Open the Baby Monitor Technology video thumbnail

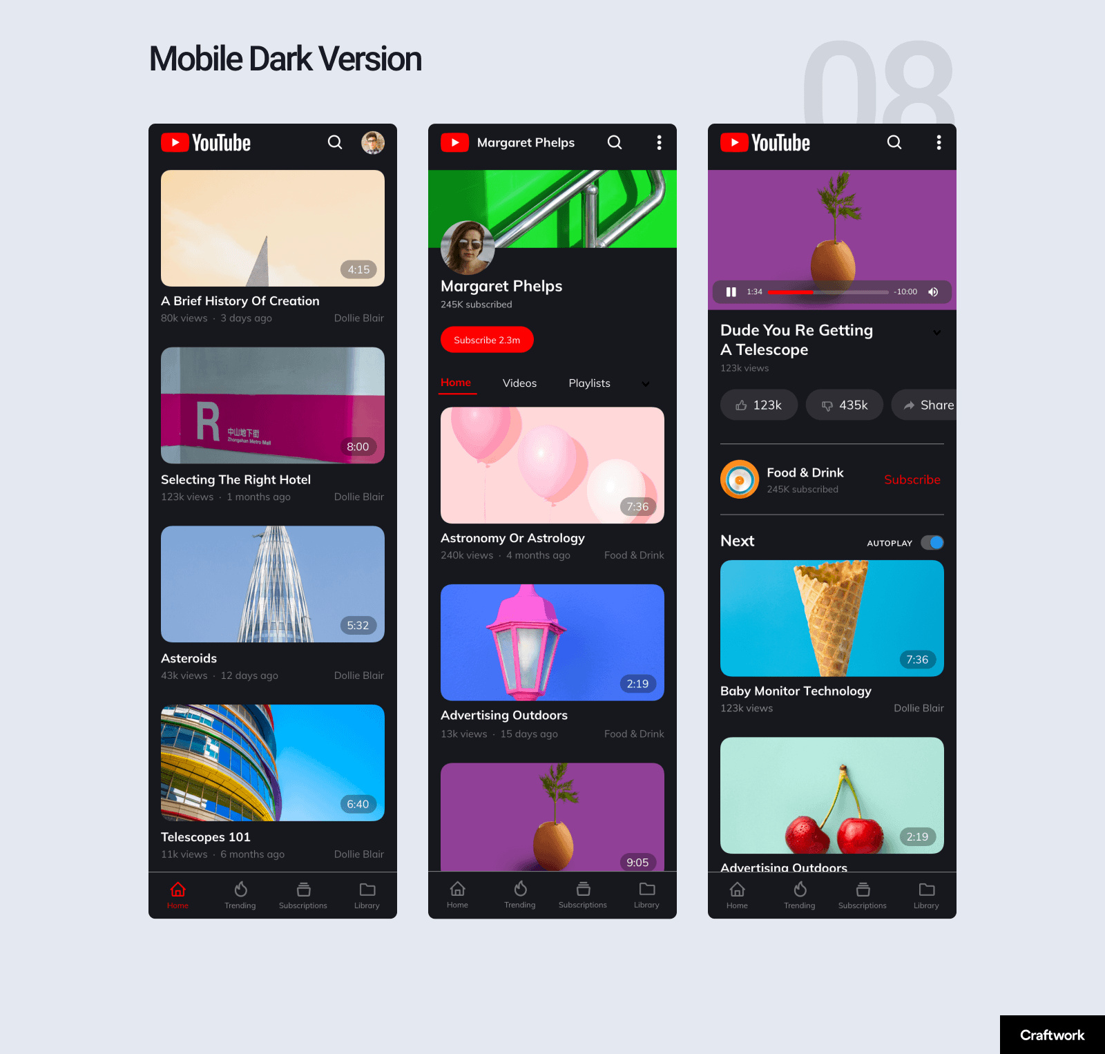coord(832,618)
